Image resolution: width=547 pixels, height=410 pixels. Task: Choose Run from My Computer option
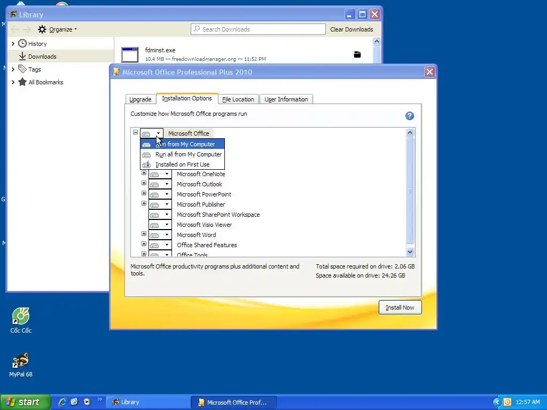click(183, 144)
